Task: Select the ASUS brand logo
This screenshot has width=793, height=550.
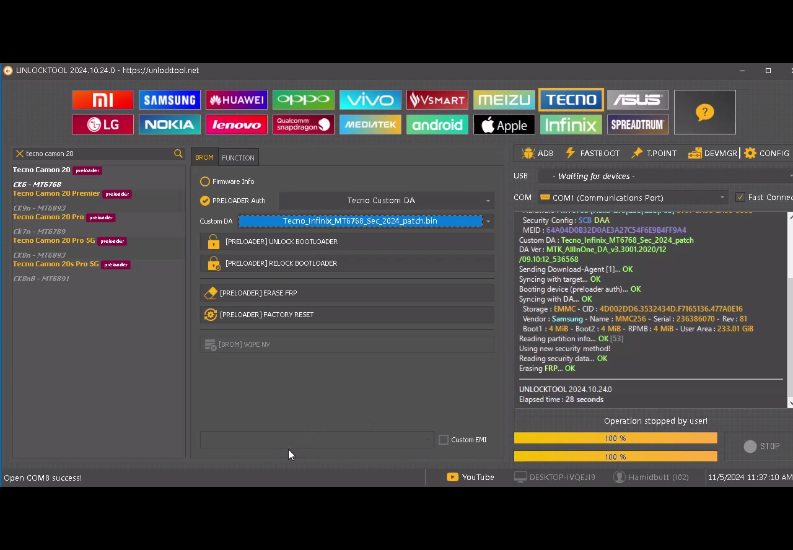Action: [637, 100]
